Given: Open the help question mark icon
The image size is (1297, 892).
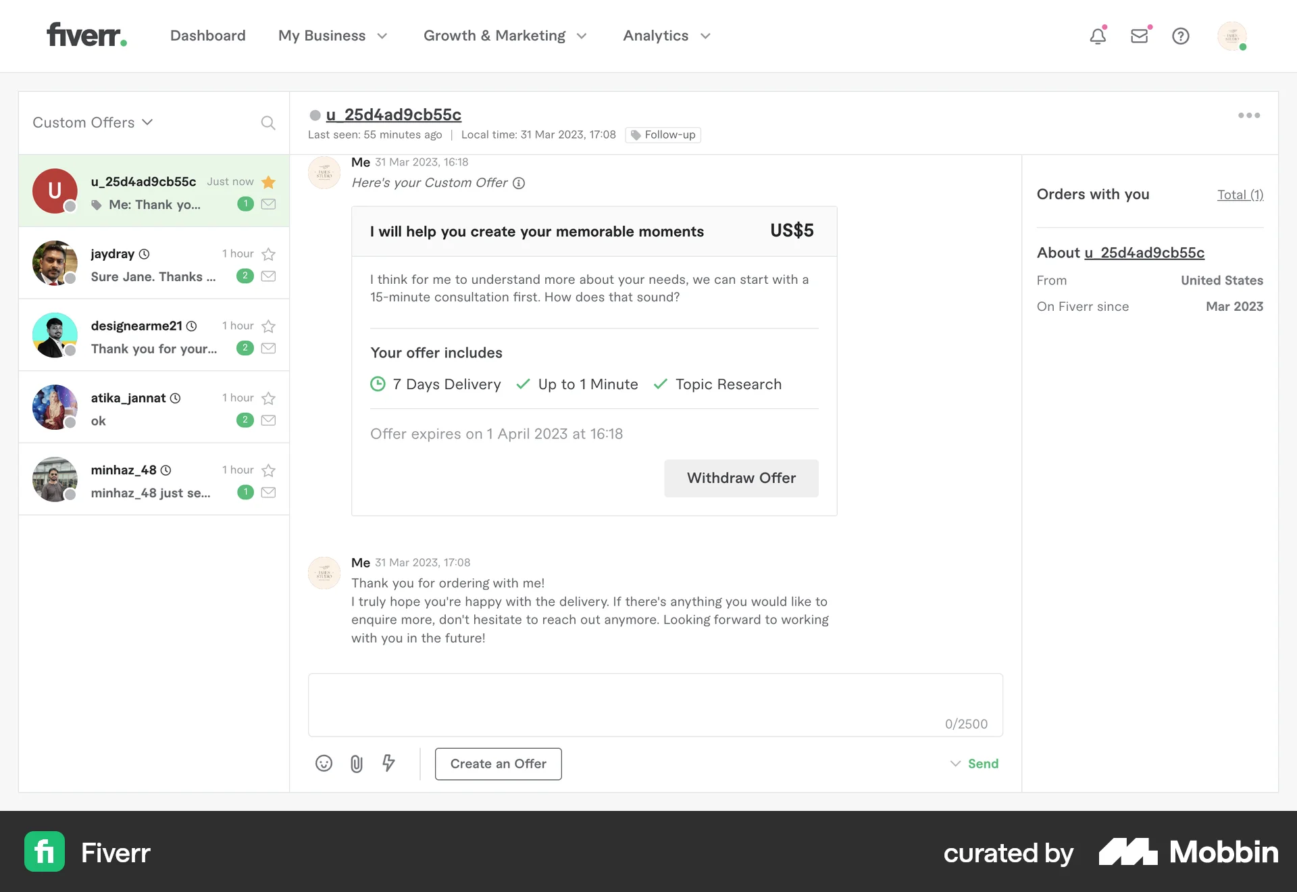Looking at the screenshot, I should tap(1181, 36).
